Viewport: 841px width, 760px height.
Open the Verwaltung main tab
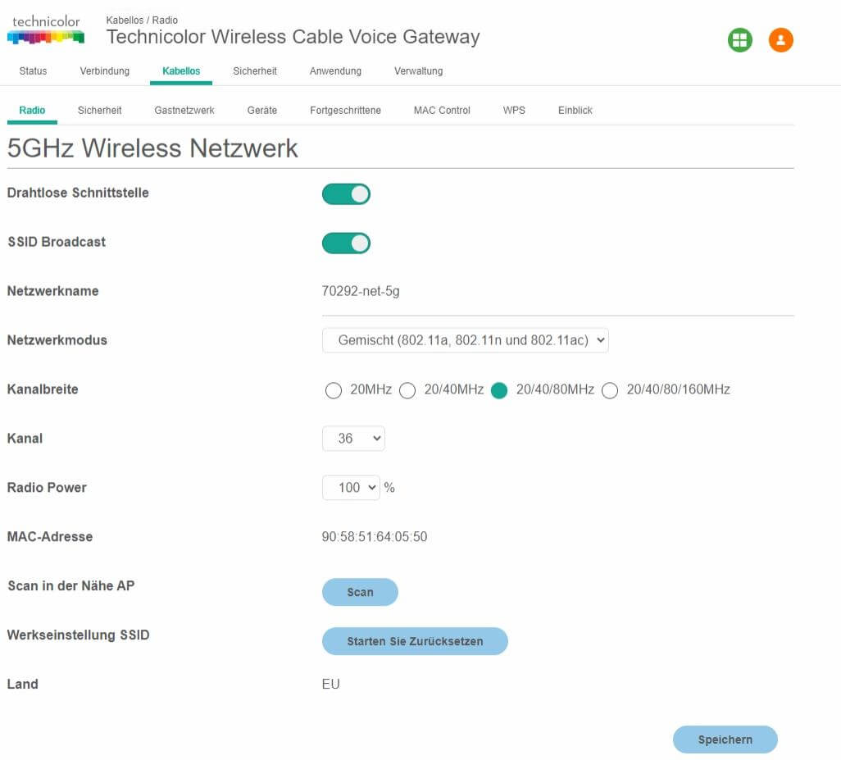coord(418,71)
